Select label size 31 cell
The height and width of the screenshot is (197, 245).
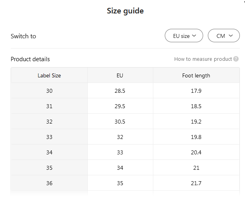point(49,106)
